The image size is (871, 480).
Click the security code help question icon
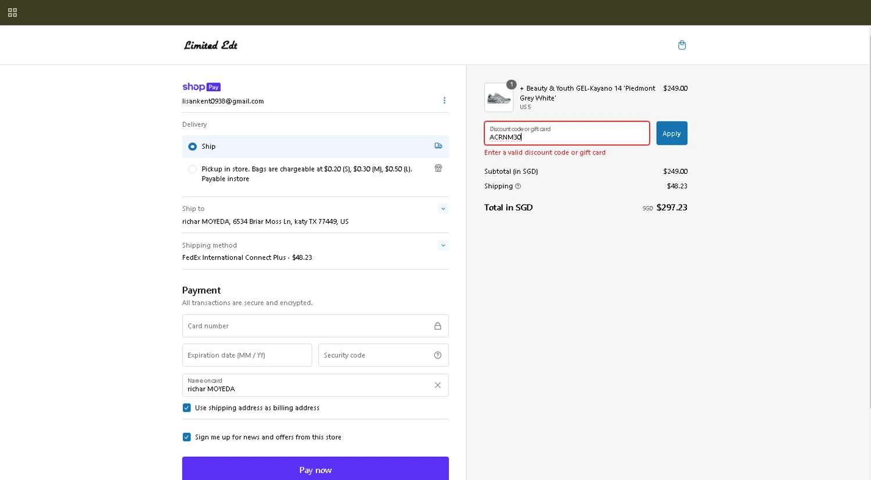pyautogui.click(x=438, y=355)
